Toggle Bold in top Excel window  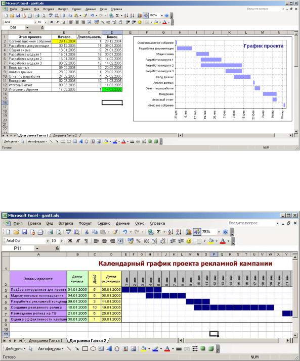click(52, 22)
